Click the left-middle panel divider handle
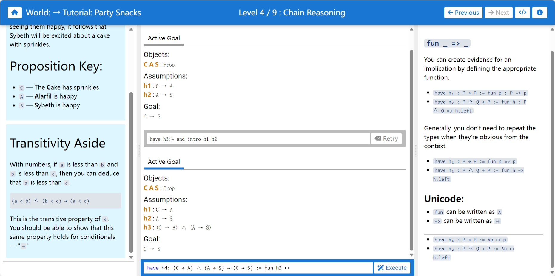The image size is (555, 276). [x=138, y=150]
